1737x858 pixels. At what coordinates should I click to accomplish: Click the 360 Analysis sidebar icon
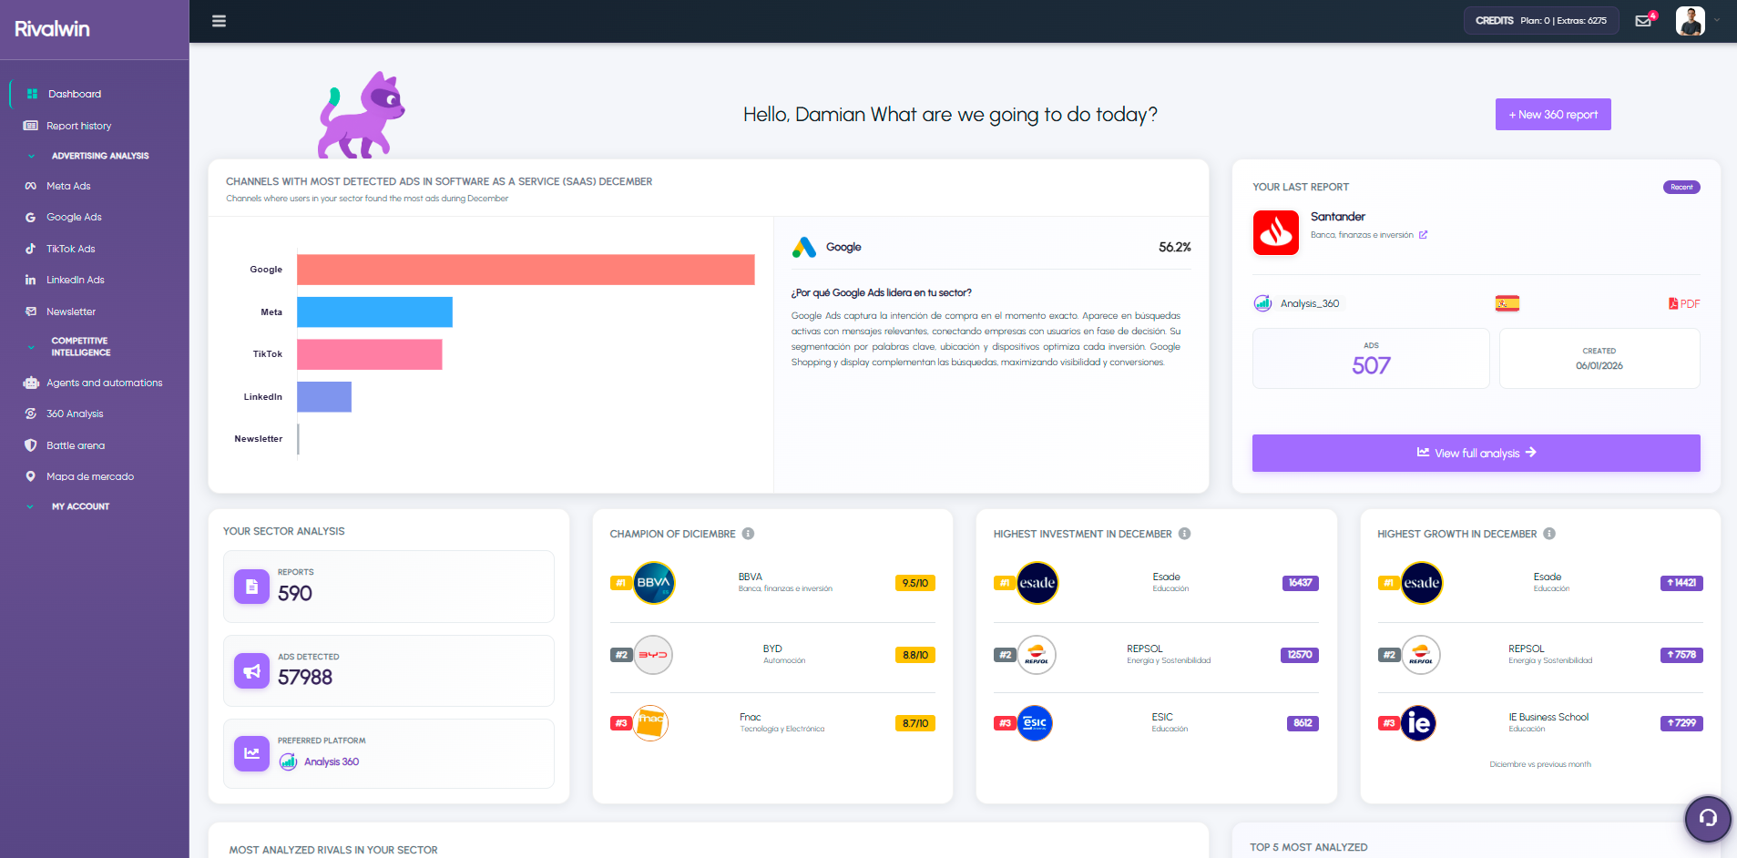tap(31, 414)
